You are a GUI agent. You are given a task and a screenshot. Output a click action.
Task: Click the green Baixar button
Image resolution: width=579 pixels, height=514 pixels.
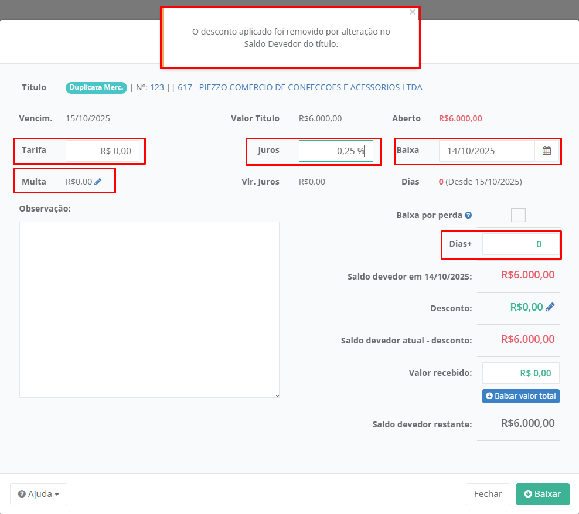pyautogui.click(x=543, y=494)
